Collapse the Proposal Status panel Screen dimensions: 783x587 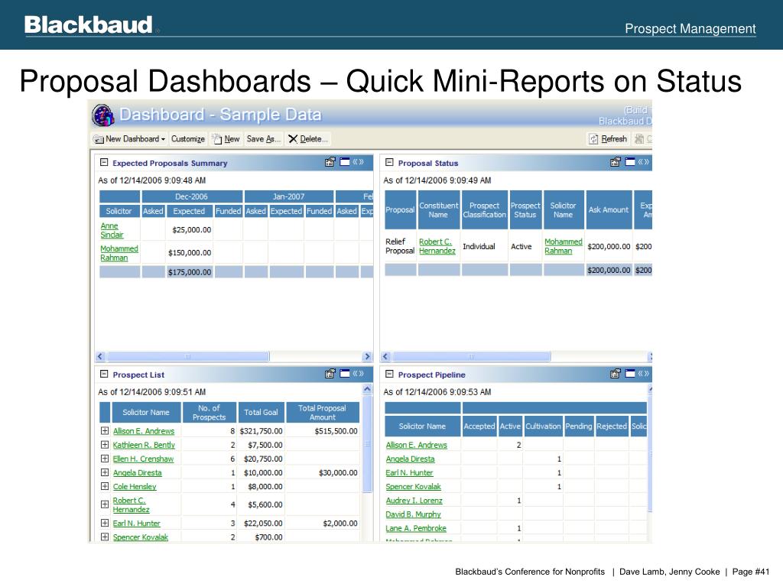pyautogui.click(x=389, y=162)
